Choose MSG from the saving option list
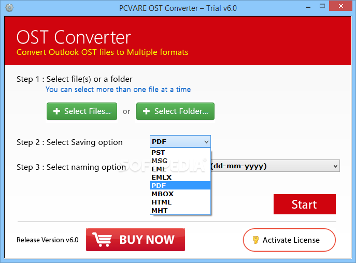 pos(180,161)
